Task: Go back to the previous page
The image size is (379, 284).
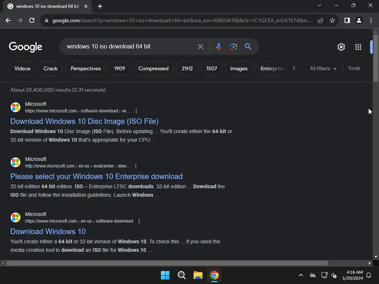Action: (x=8, y=21)
